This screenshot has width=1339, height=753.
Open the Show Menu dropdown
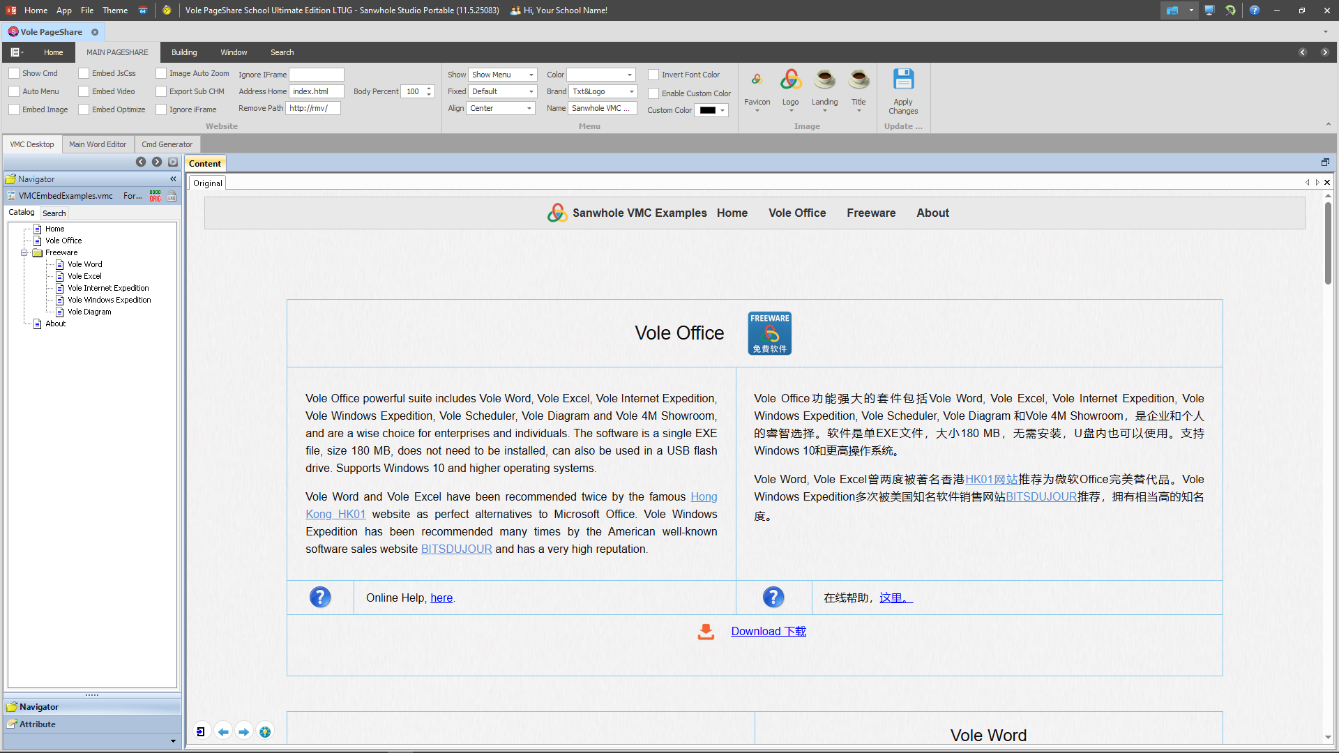[531, 75]
